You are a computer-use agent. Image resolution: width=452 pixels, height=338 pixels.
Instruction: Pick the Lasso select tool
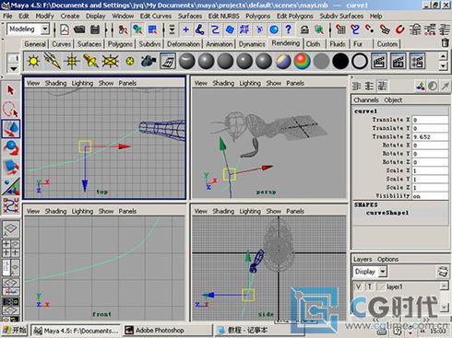point(11,110)
